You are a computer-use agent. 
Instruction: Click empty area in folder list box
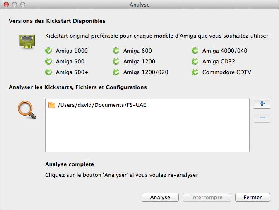click(147, 131)
